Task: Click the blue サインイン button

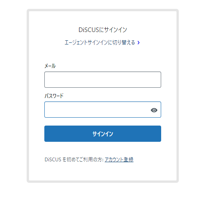Action: click(103, 133)
